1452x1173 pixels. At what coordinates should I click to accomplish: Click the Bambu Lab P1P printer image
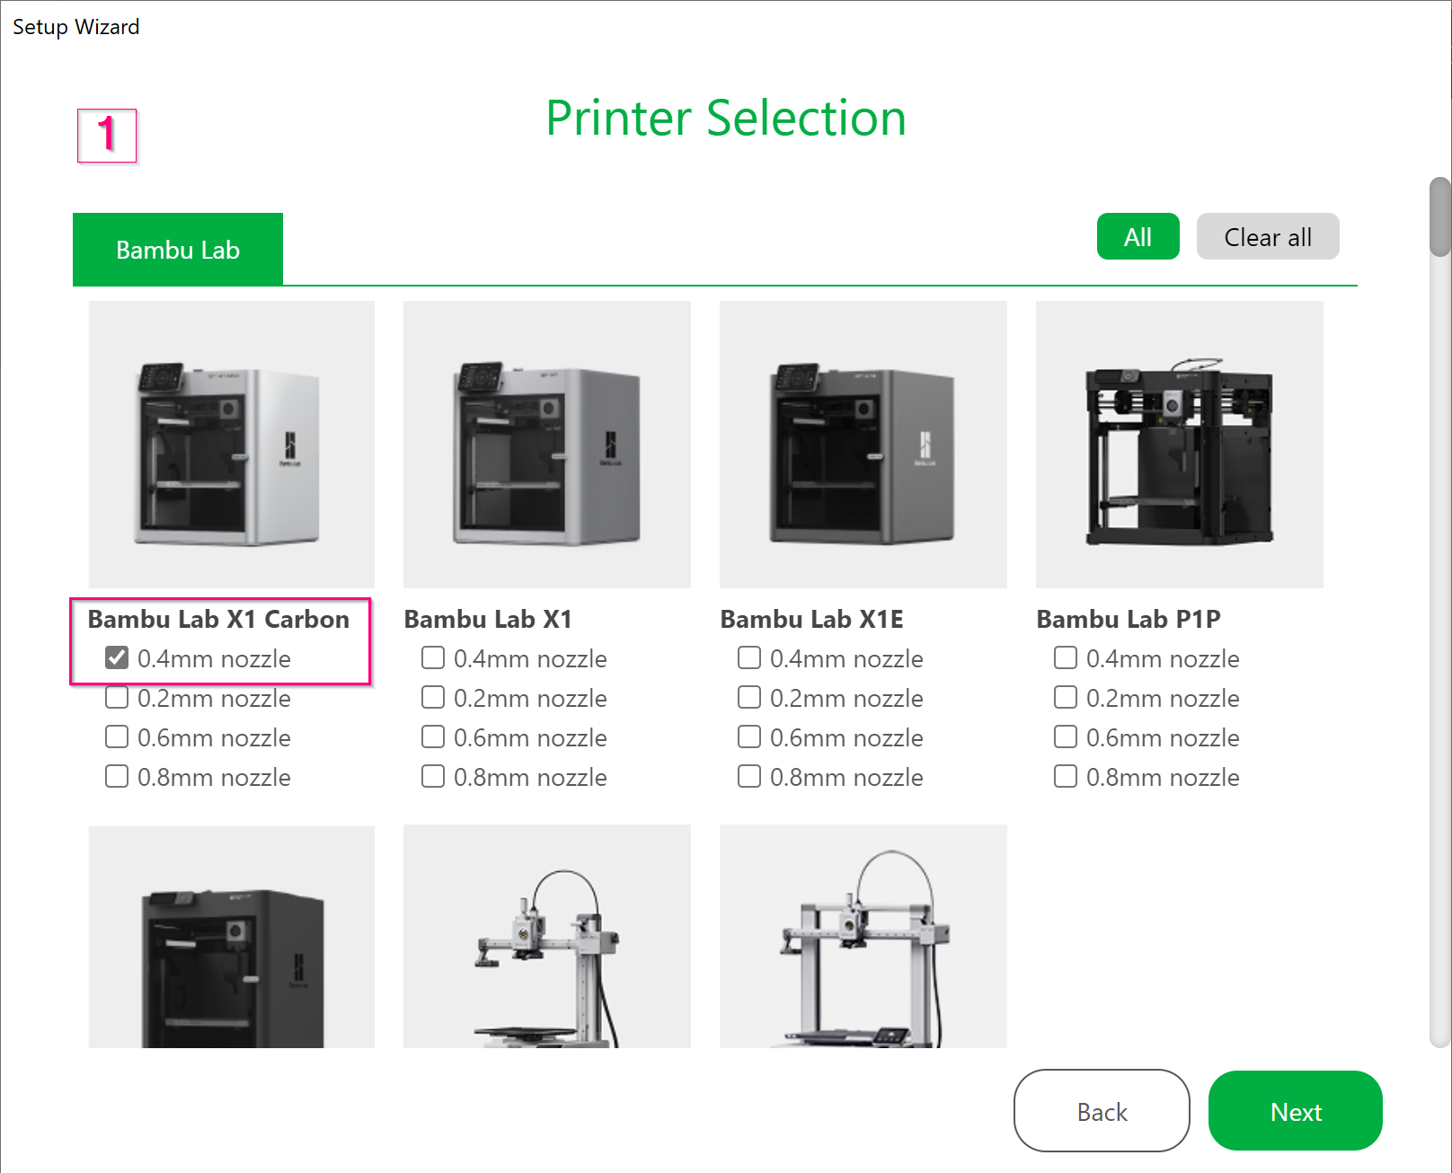1179,445
